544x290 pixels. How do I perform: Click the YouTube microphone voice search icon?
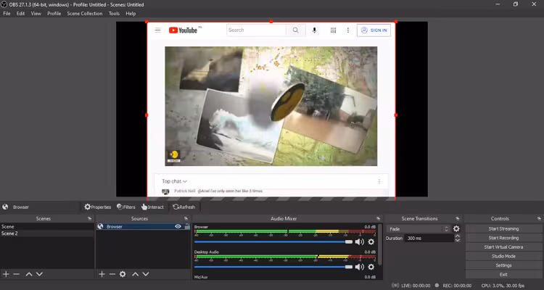coord(314,30)
